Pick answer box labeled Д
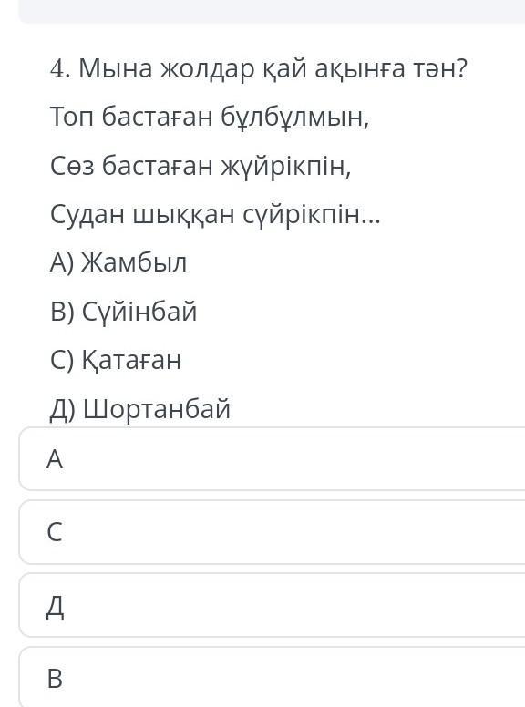Screen dimensions: 525x707 pyautogui.click(x=272, y=605)
